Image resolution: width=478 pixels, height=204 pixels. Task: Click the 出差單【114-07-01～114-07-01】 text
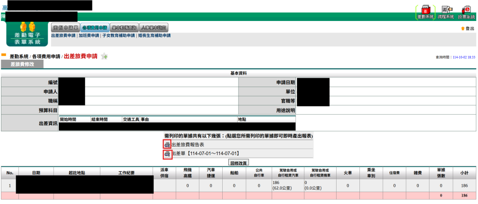pyautogui.click(x=205, y=153)
